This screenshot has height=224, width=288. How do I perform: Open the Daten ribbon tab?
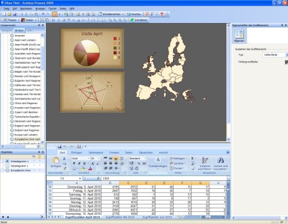[x=129, y=153]
